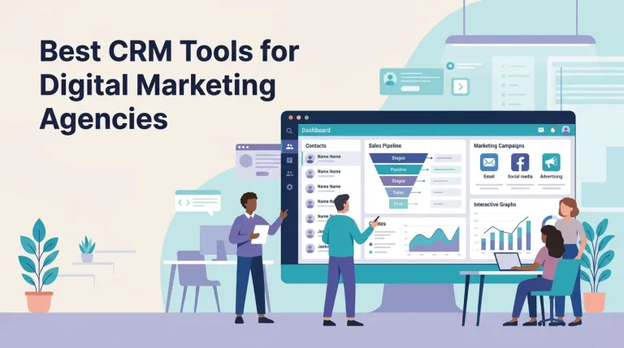This screenshot has width=624, height=348.
Task: Open the Interactive Graphs bar chart
Action: tap(505, 235)
